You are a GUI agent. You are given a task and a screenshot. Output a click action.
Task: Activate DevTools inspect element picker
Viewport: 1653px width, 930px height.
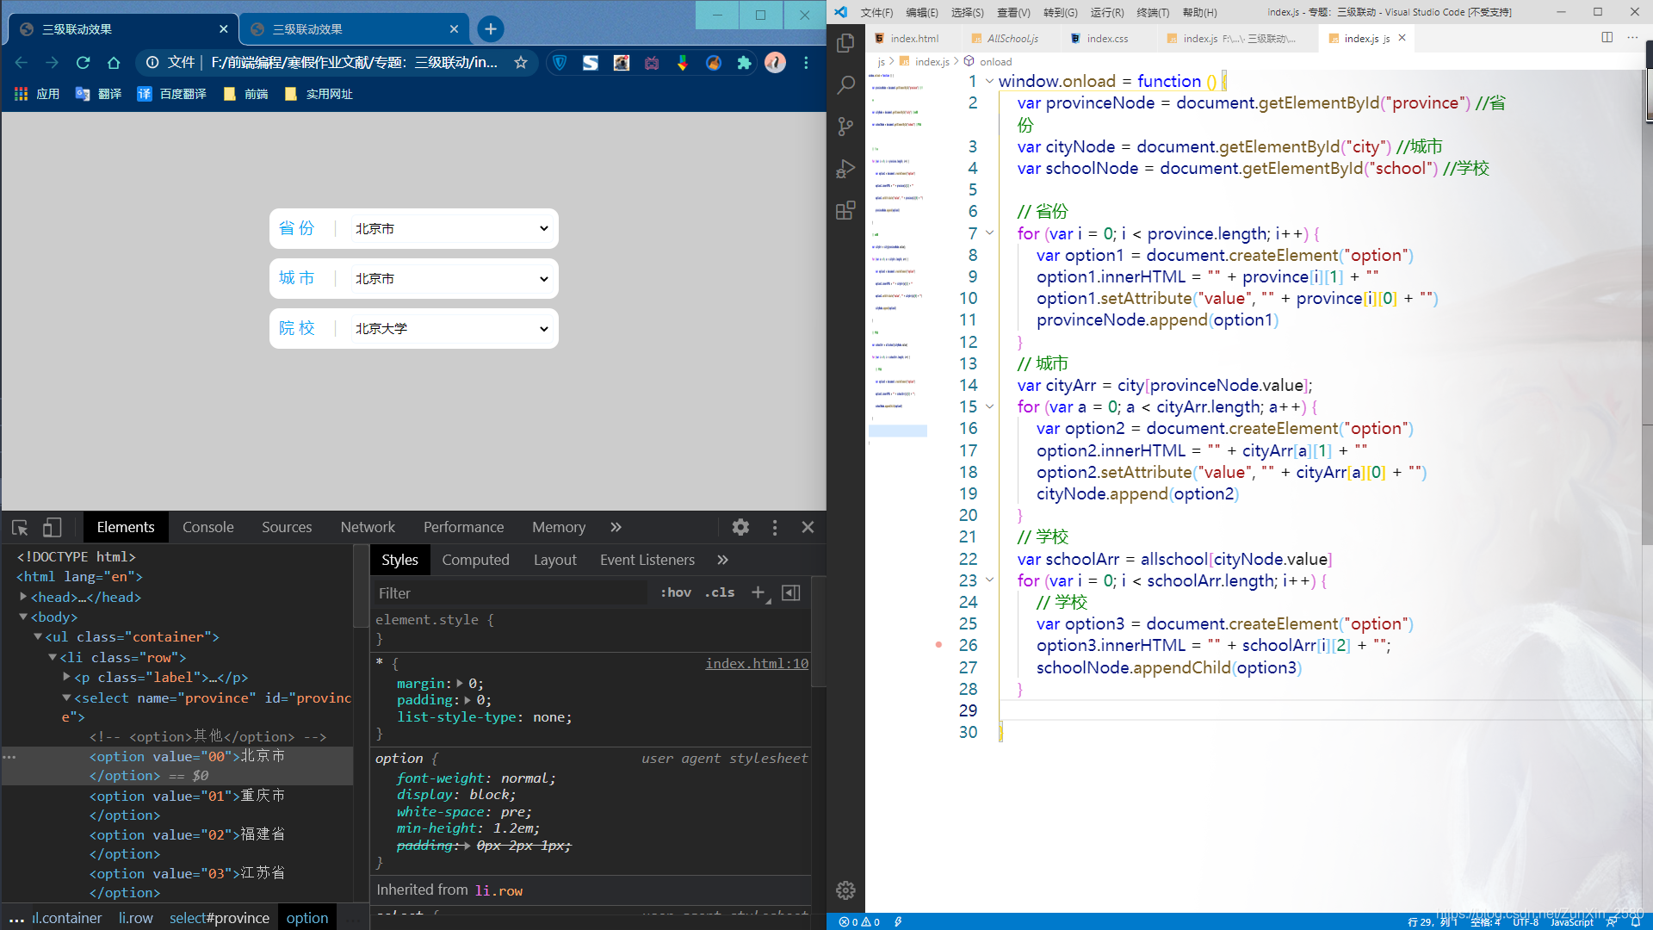[x=20, y=527]
